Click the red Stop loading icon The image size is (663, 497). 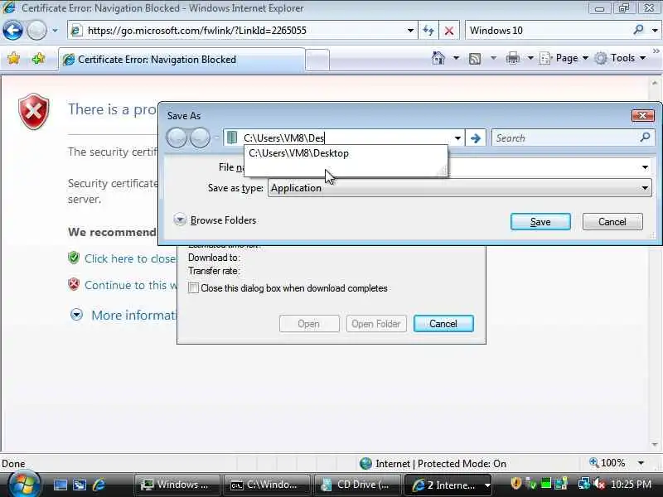[449, 31]
